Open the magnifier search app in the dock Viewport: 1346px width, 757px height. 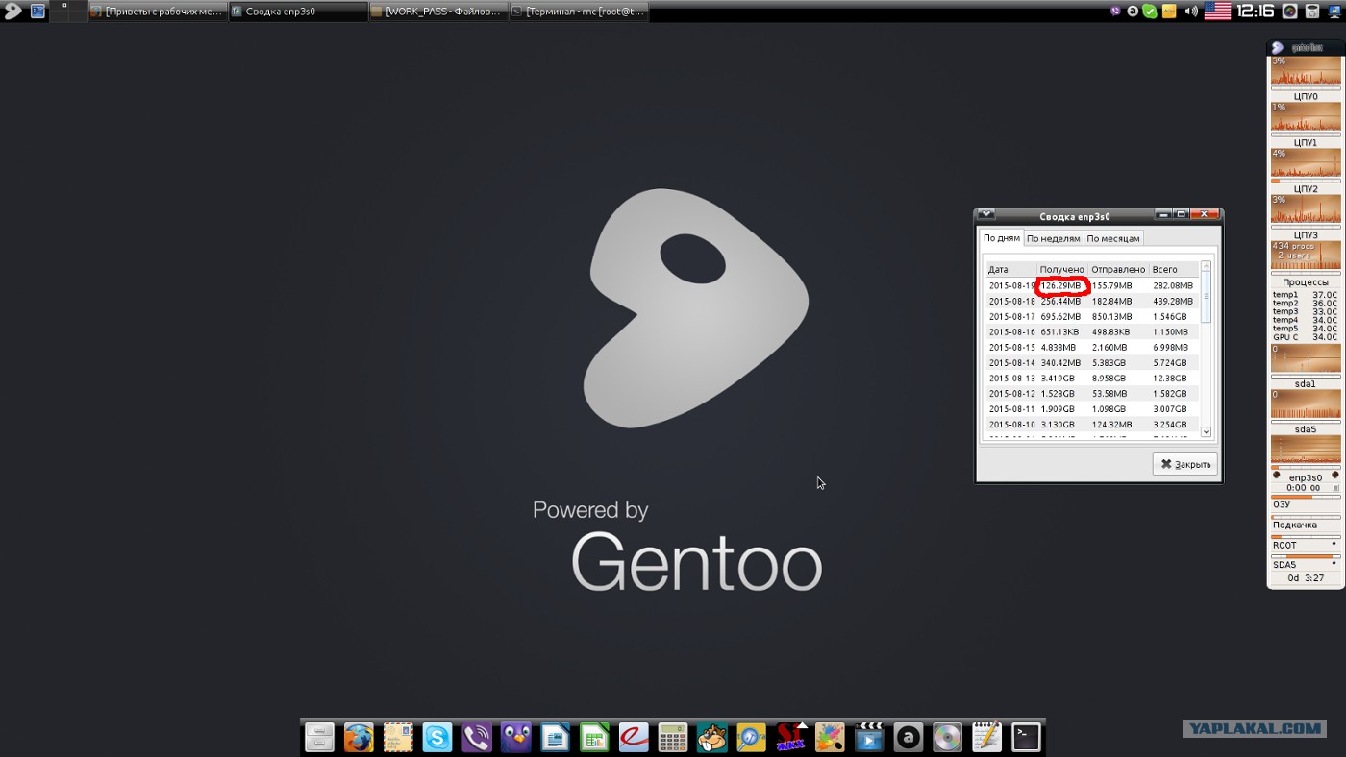click(752, 738)
